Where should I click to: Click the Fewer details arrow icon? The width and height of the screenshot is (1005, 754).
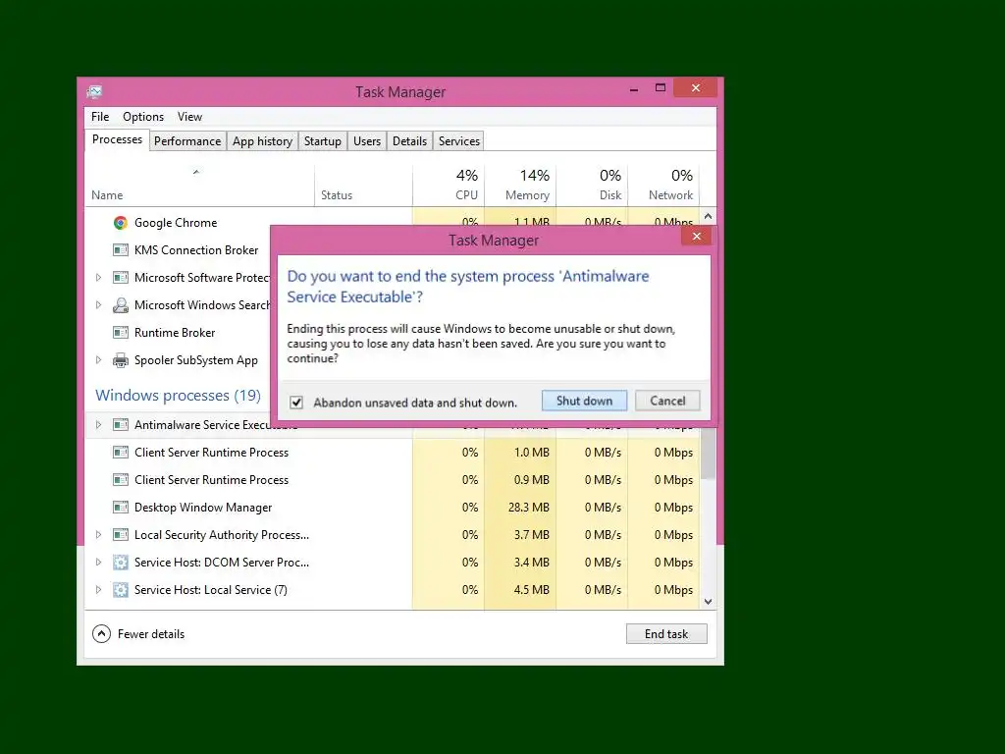pyautogui.click(x=101, y=634)
